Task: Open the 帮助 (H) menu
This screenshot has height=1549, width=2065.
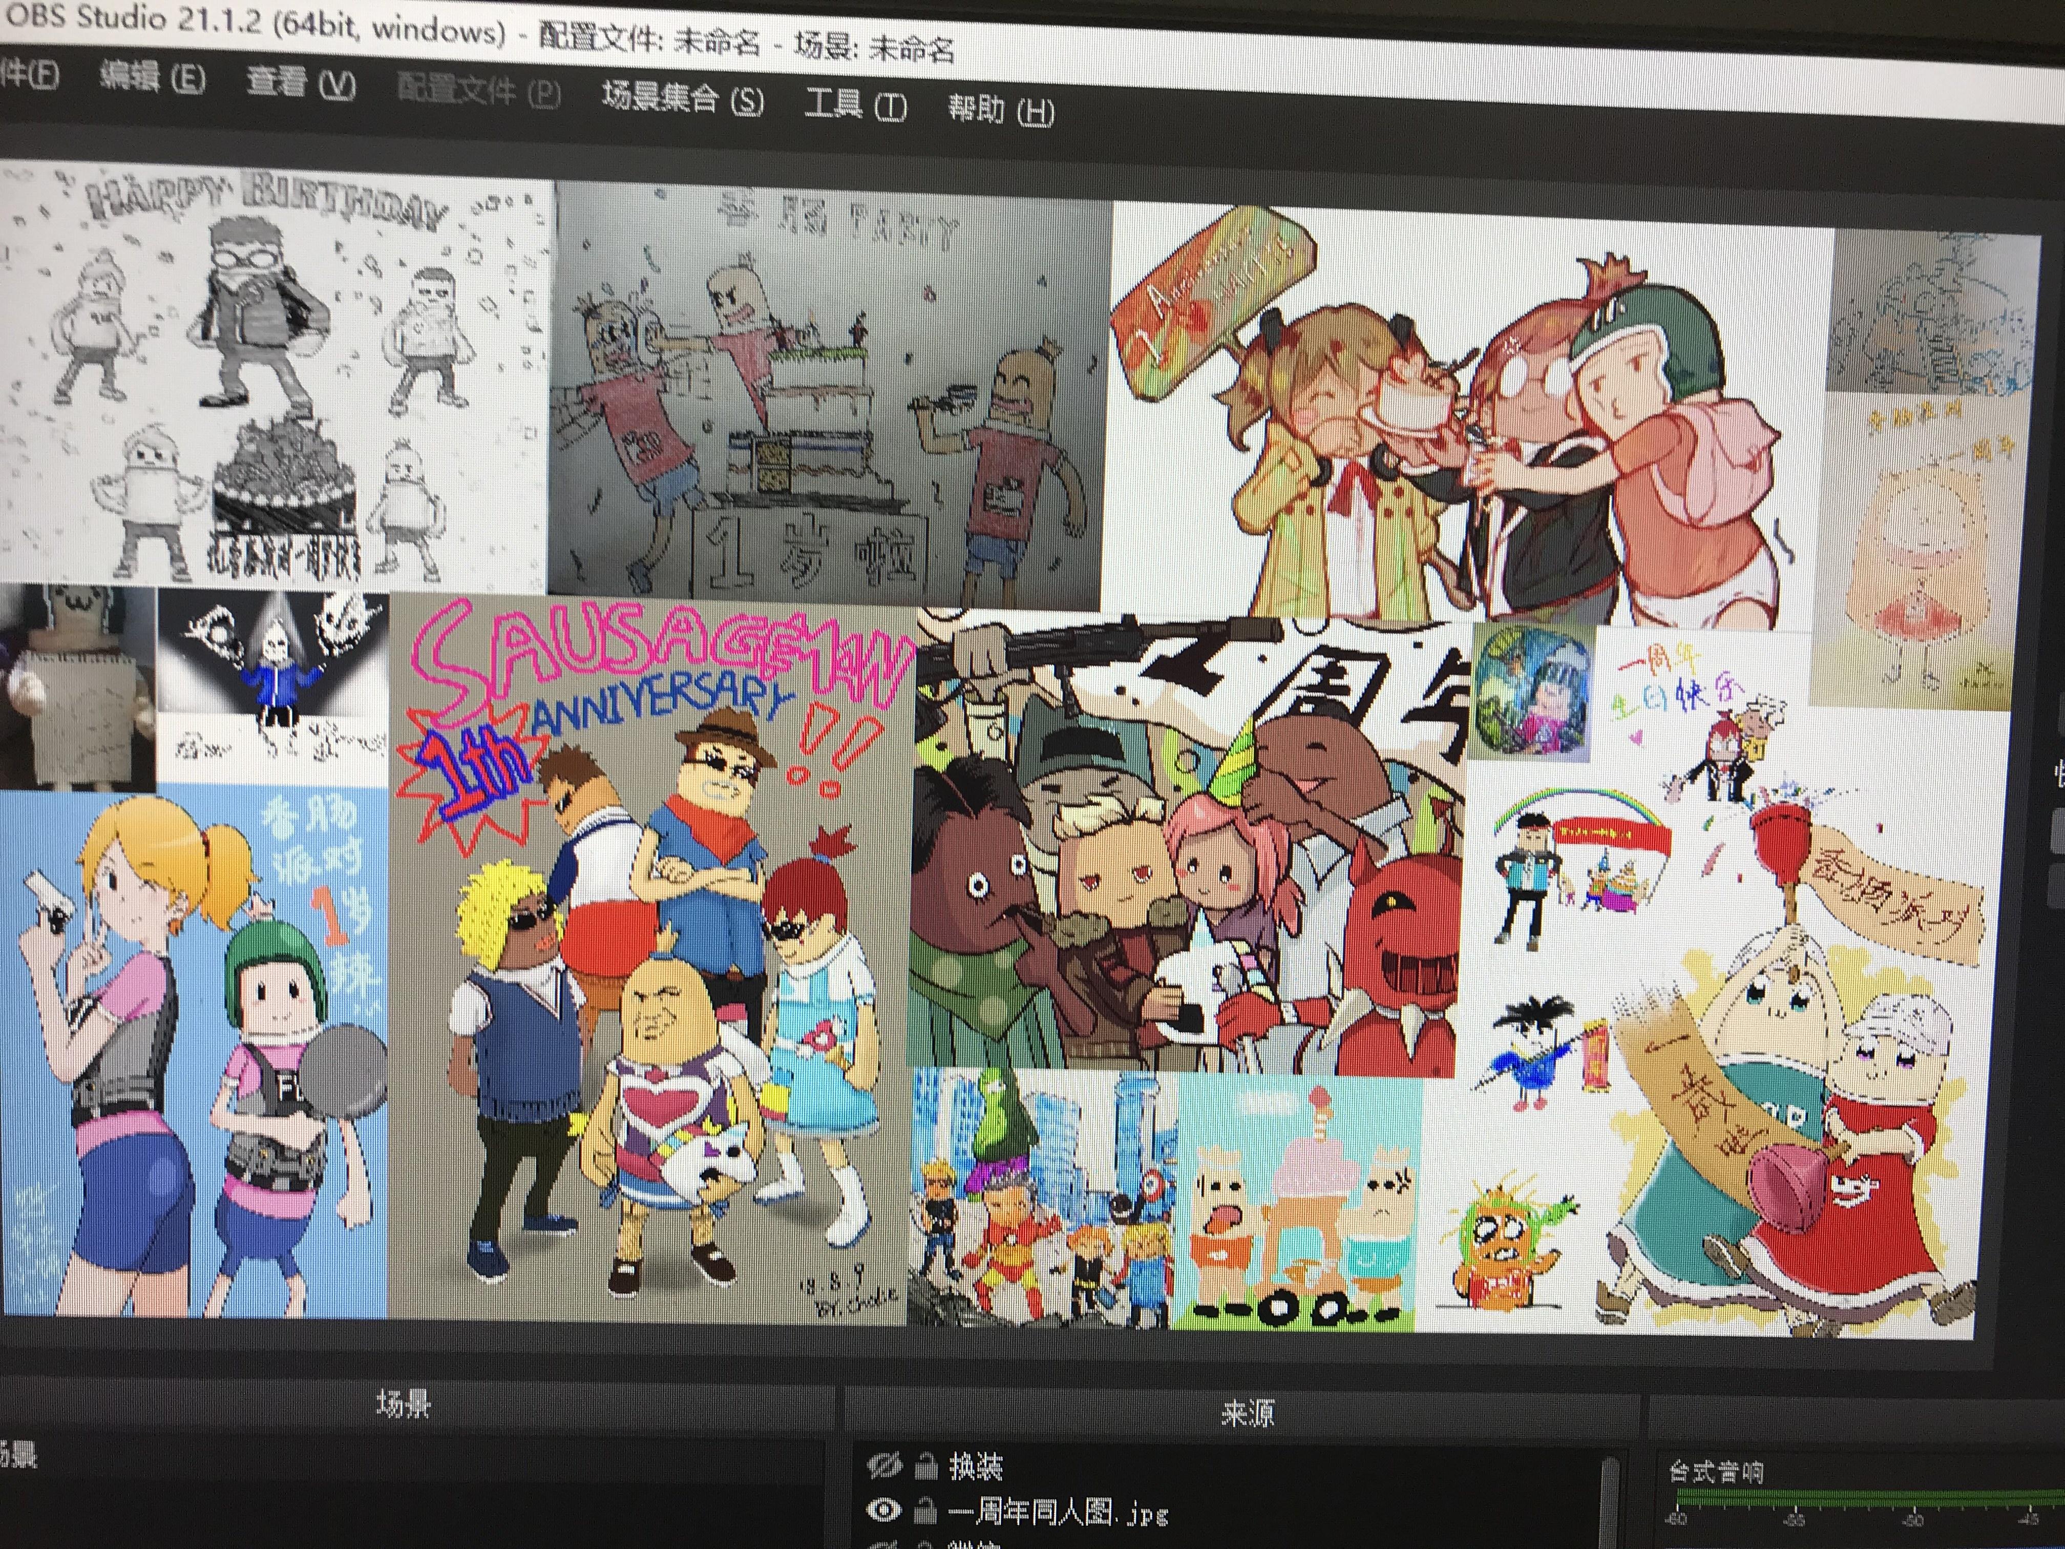Action: pos(1001,110)
